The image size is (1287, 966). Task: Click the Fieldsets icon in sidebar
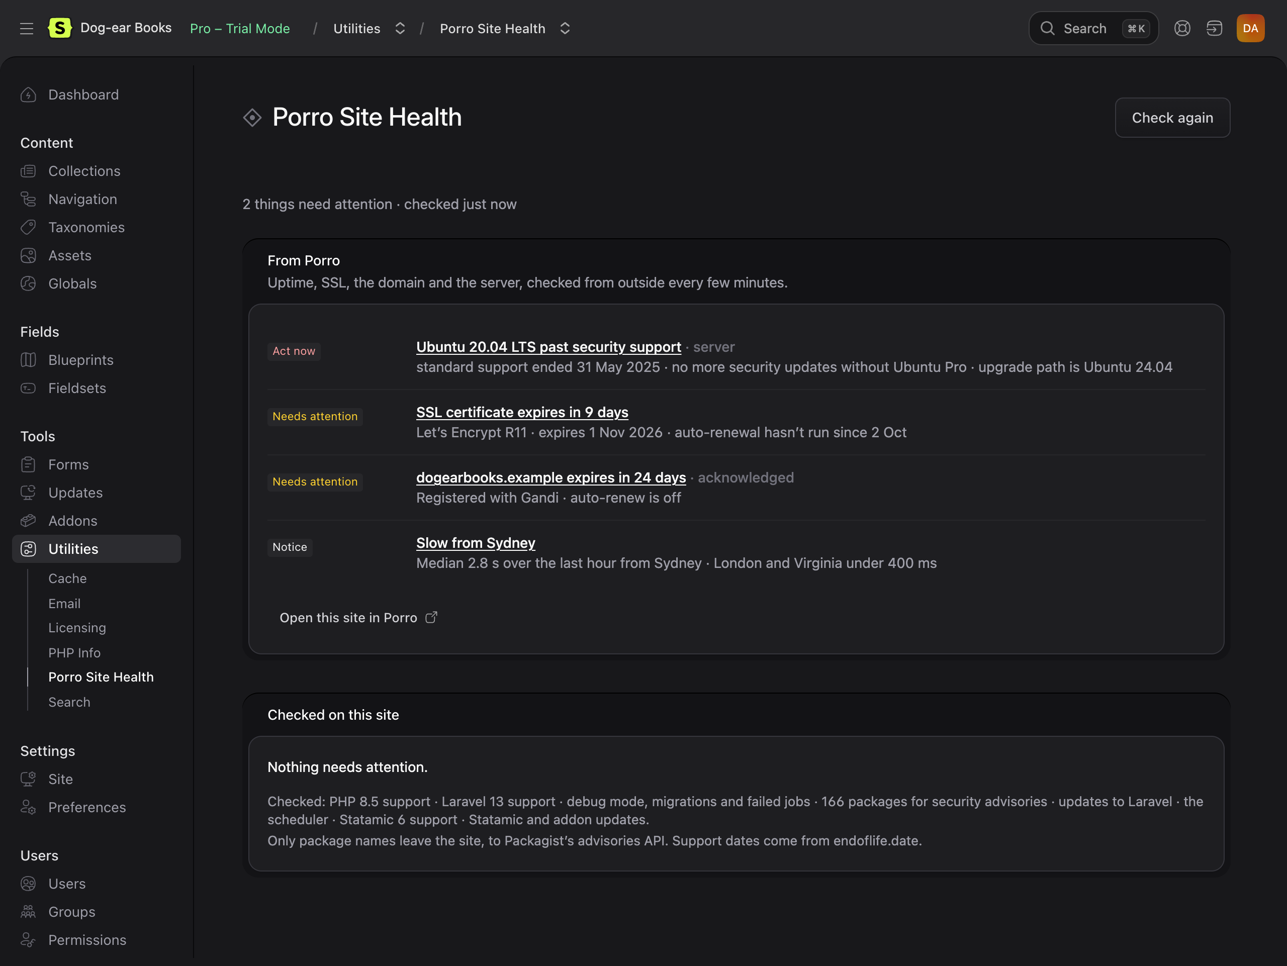(x=28, y=388)
